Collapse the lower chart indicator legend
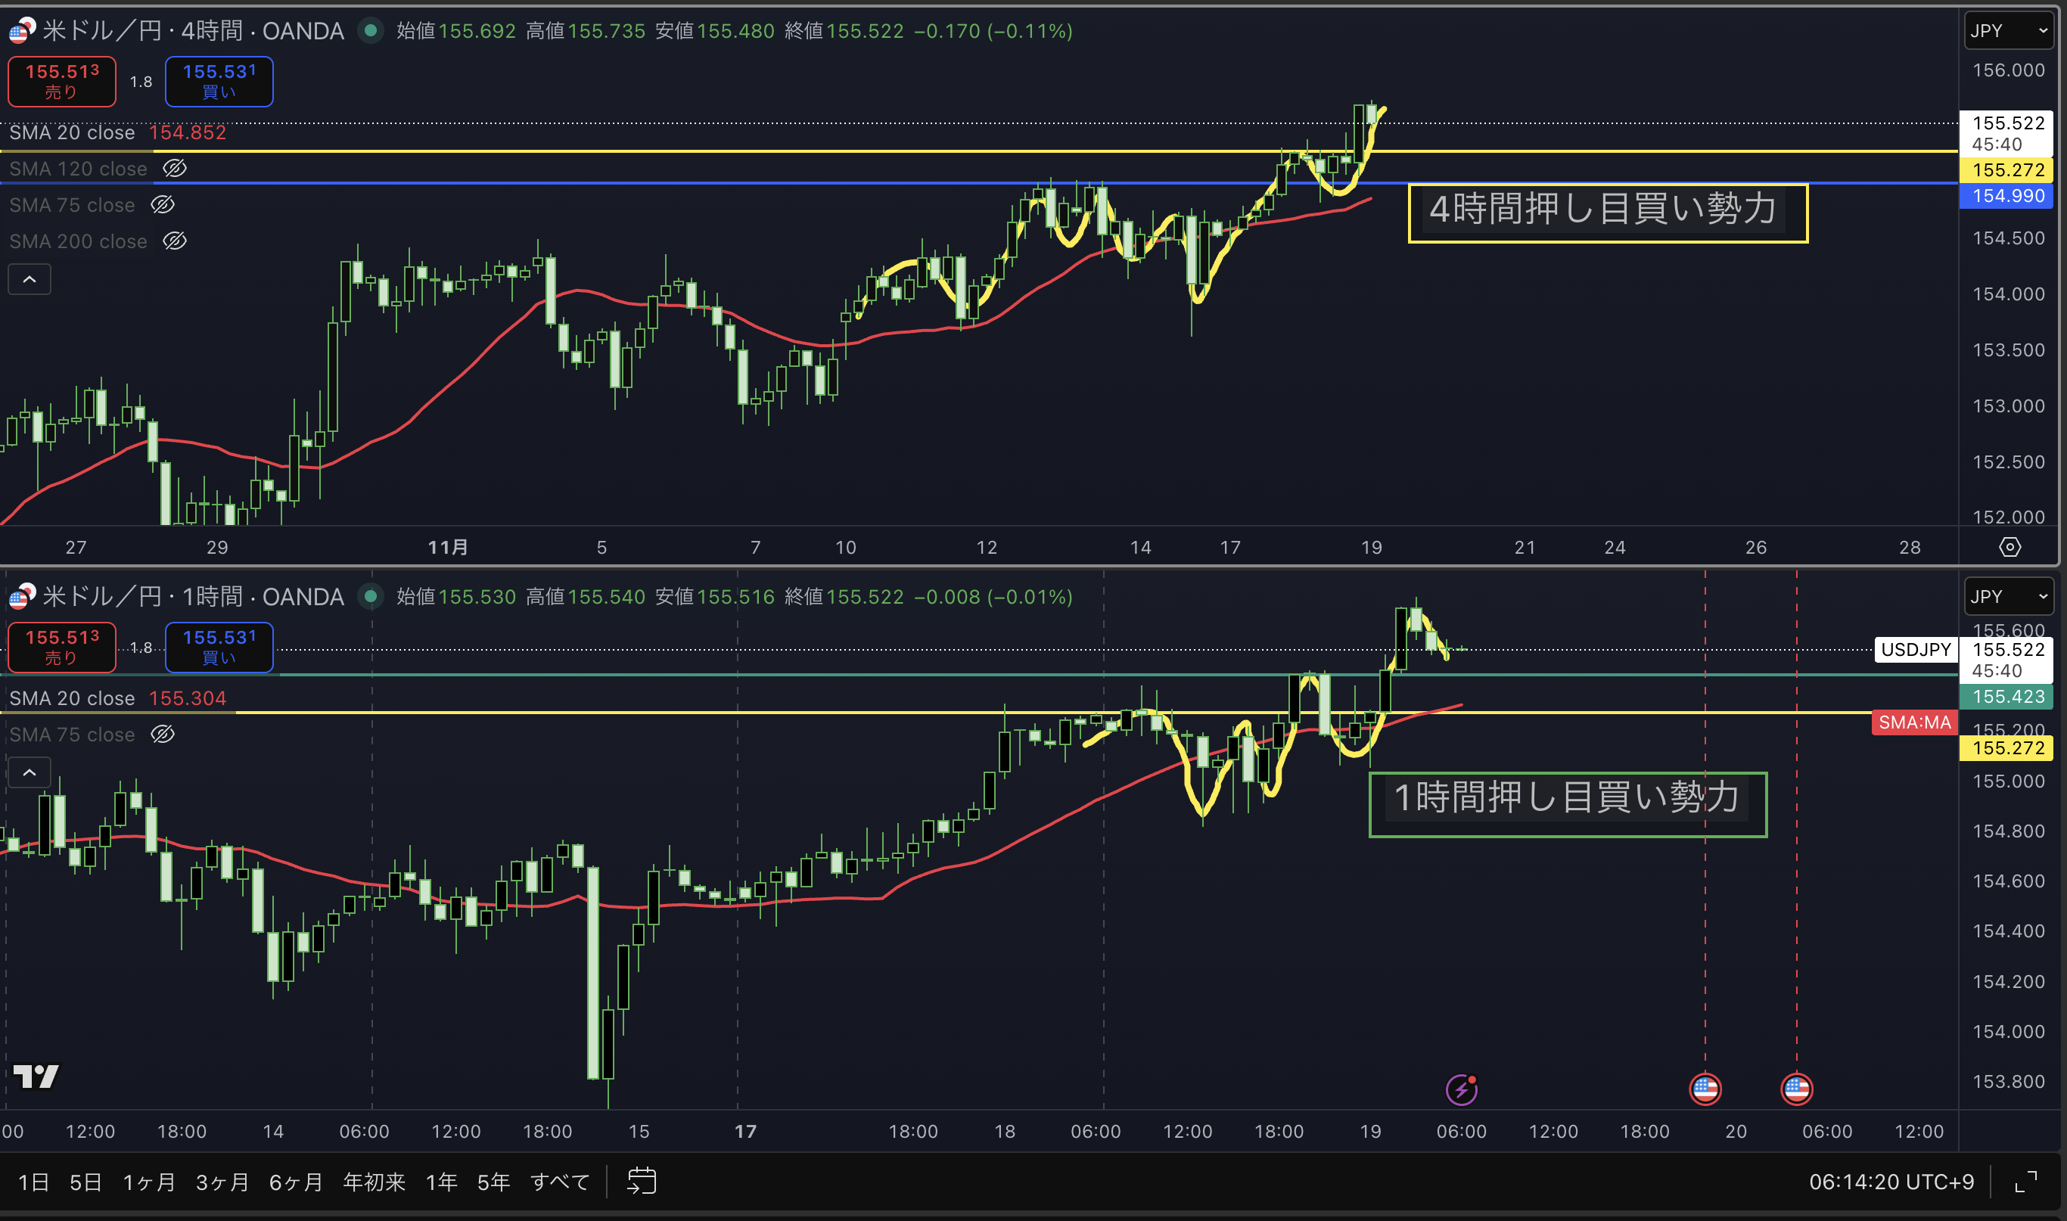 [x=30, y=772]
